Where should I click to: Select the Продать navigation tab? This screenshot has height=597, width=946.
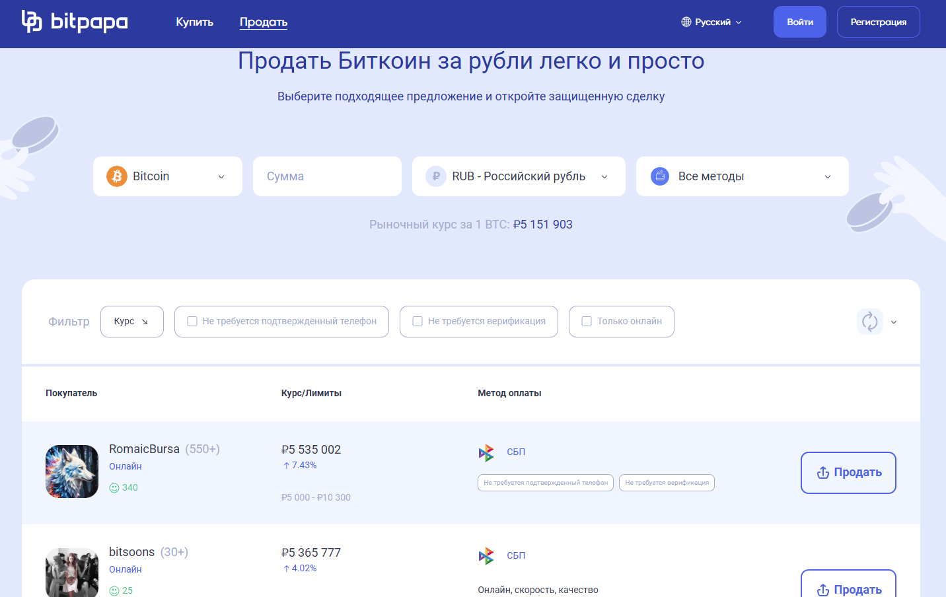(x=263, y=22)
